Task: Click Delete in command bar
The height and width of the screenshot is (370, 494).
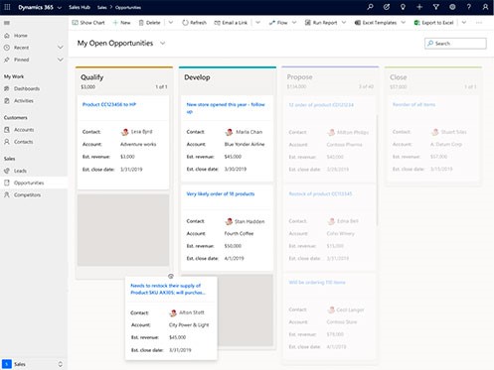Action: 149,23
